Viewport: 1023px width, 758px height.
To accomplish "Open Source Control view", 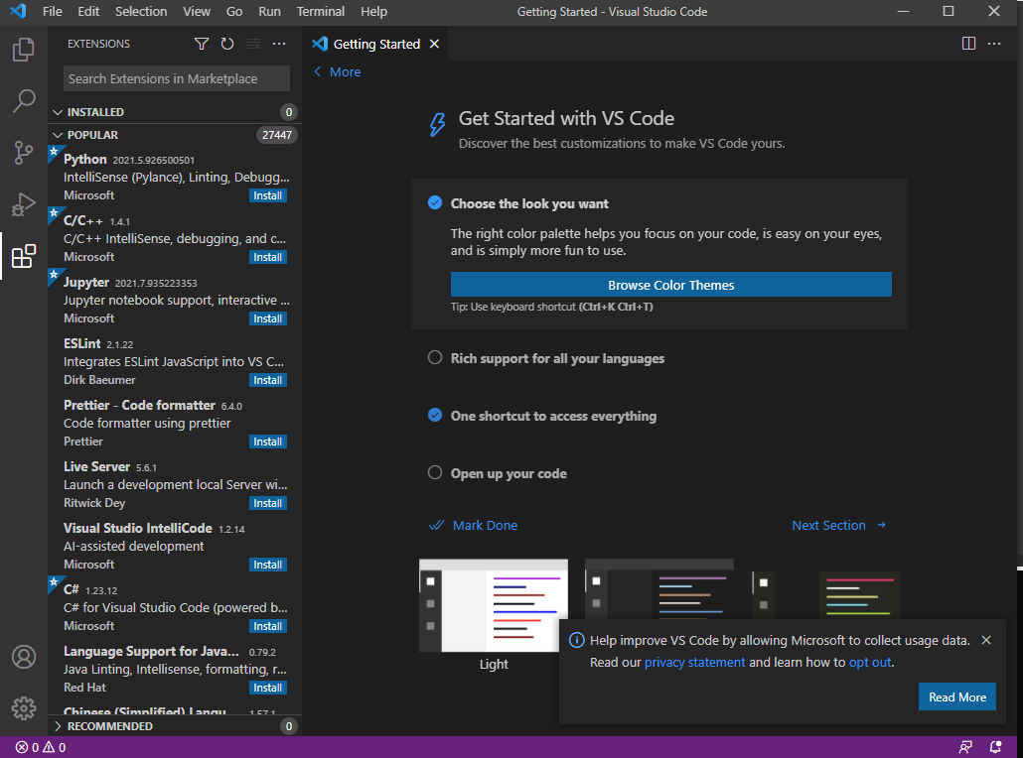I will [x=24, y=153].
